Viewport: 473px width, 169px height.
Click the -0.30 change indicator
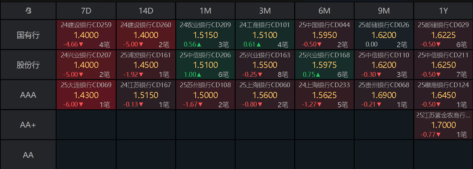point(371,74)
